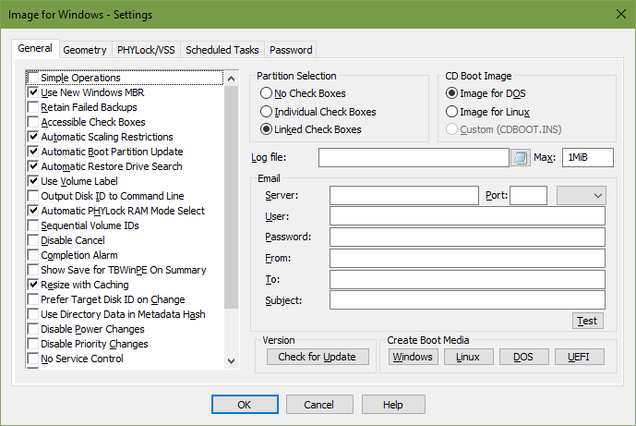Viewport: 636px width, 426px height.
Task: Enable Prefer Target Disk ID on Change
Action: click(33, 299)
